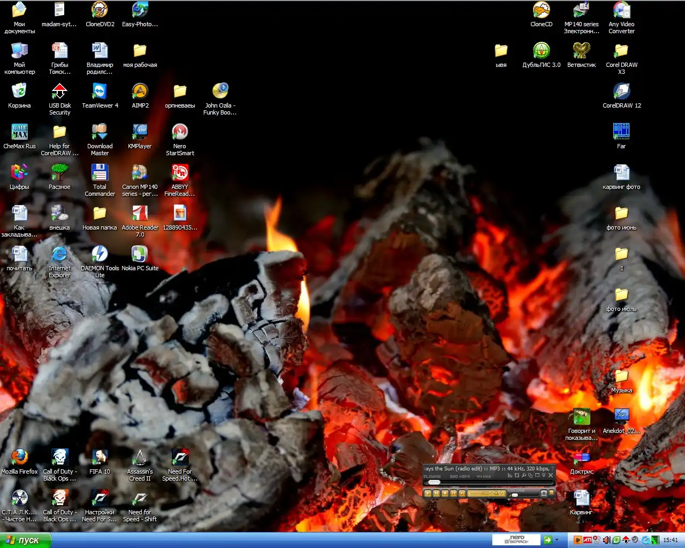The width and height of the screenshot is (685, 548).
Task: Click the Nero StartSmart desktop icon
Action: 180,132
